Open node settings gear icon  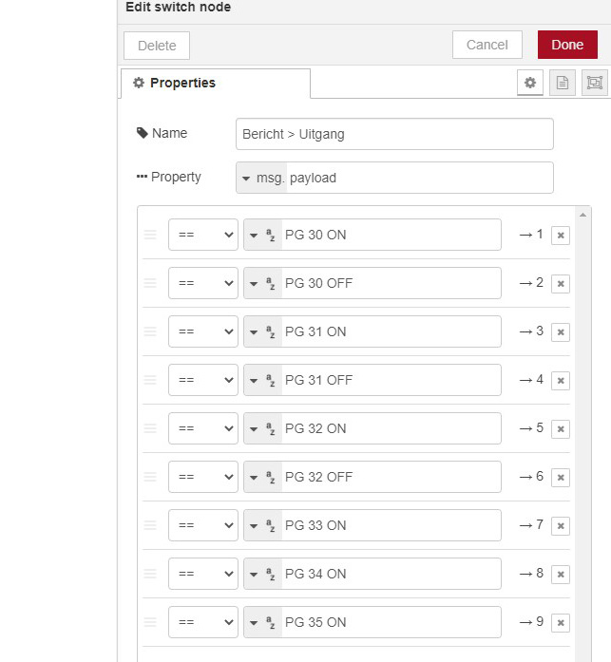tap(530, 83)
